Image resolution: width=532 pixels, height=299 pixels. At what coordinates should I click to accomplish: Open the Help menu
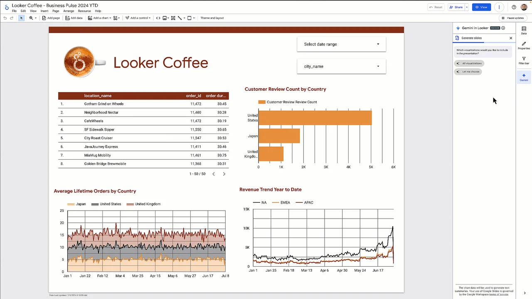[x=98, y=11]
